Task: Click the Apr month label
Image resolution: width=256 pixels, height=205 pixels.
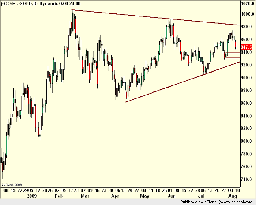Action: [x=115, y=196]
